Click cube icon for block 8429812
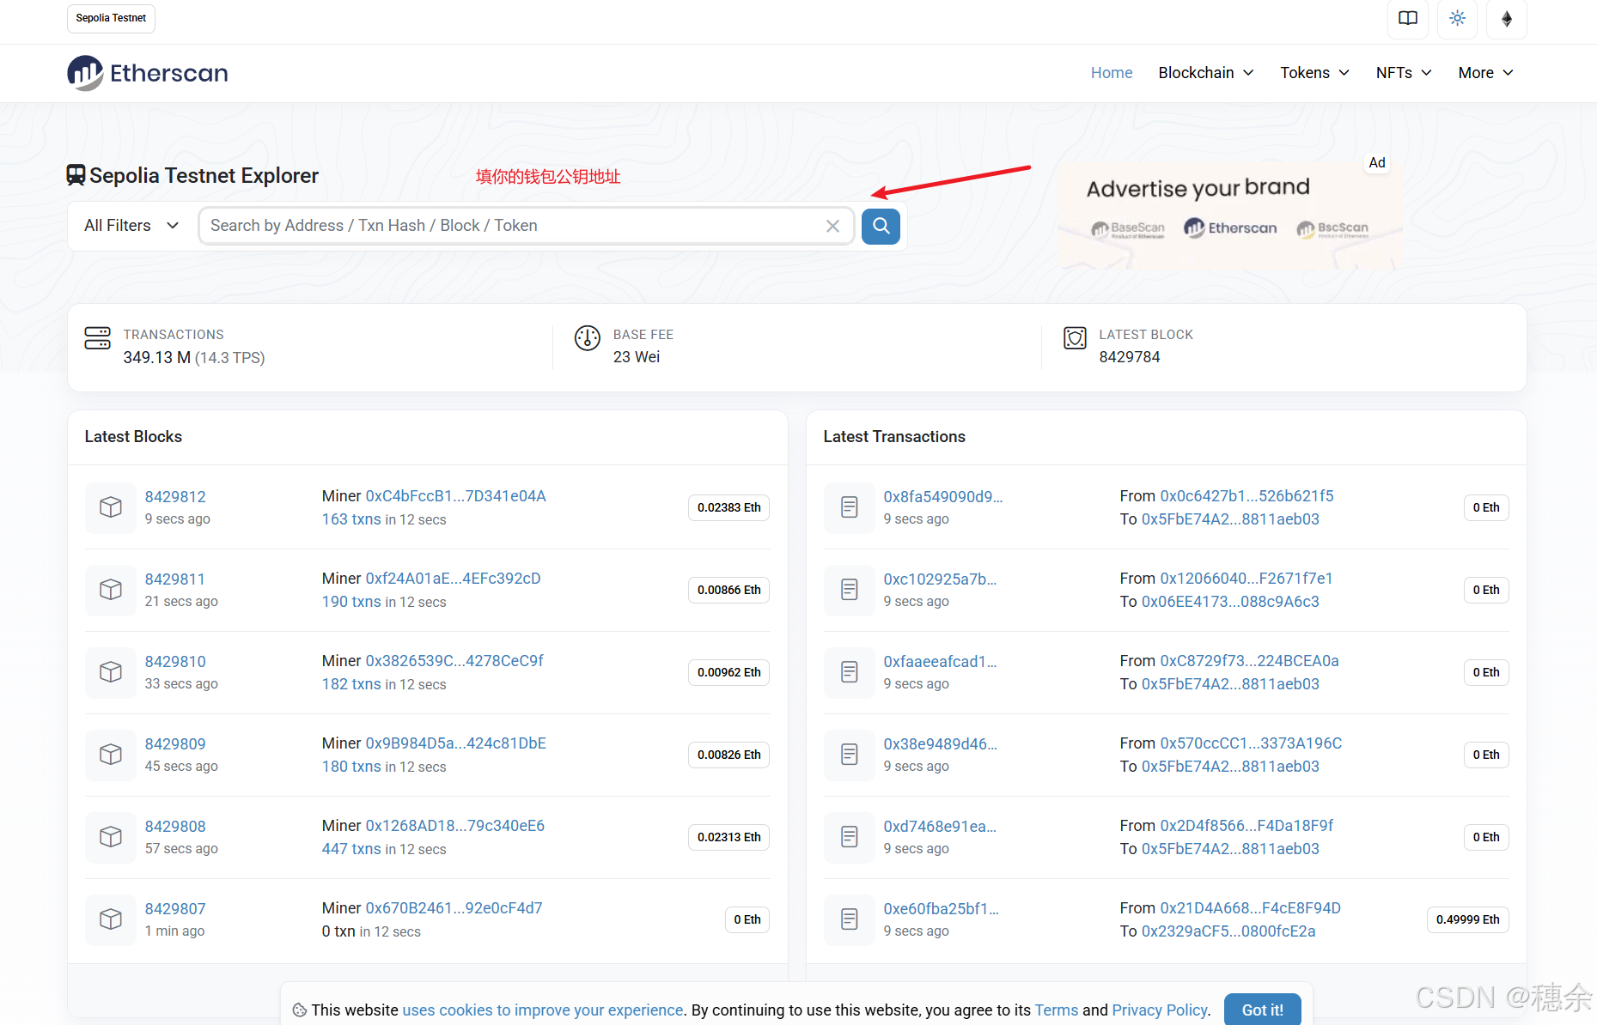The image size is (1597, 1025). (x=111, y=507)
